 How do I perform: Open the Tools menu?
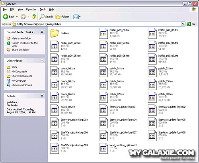tap(43, 10)
